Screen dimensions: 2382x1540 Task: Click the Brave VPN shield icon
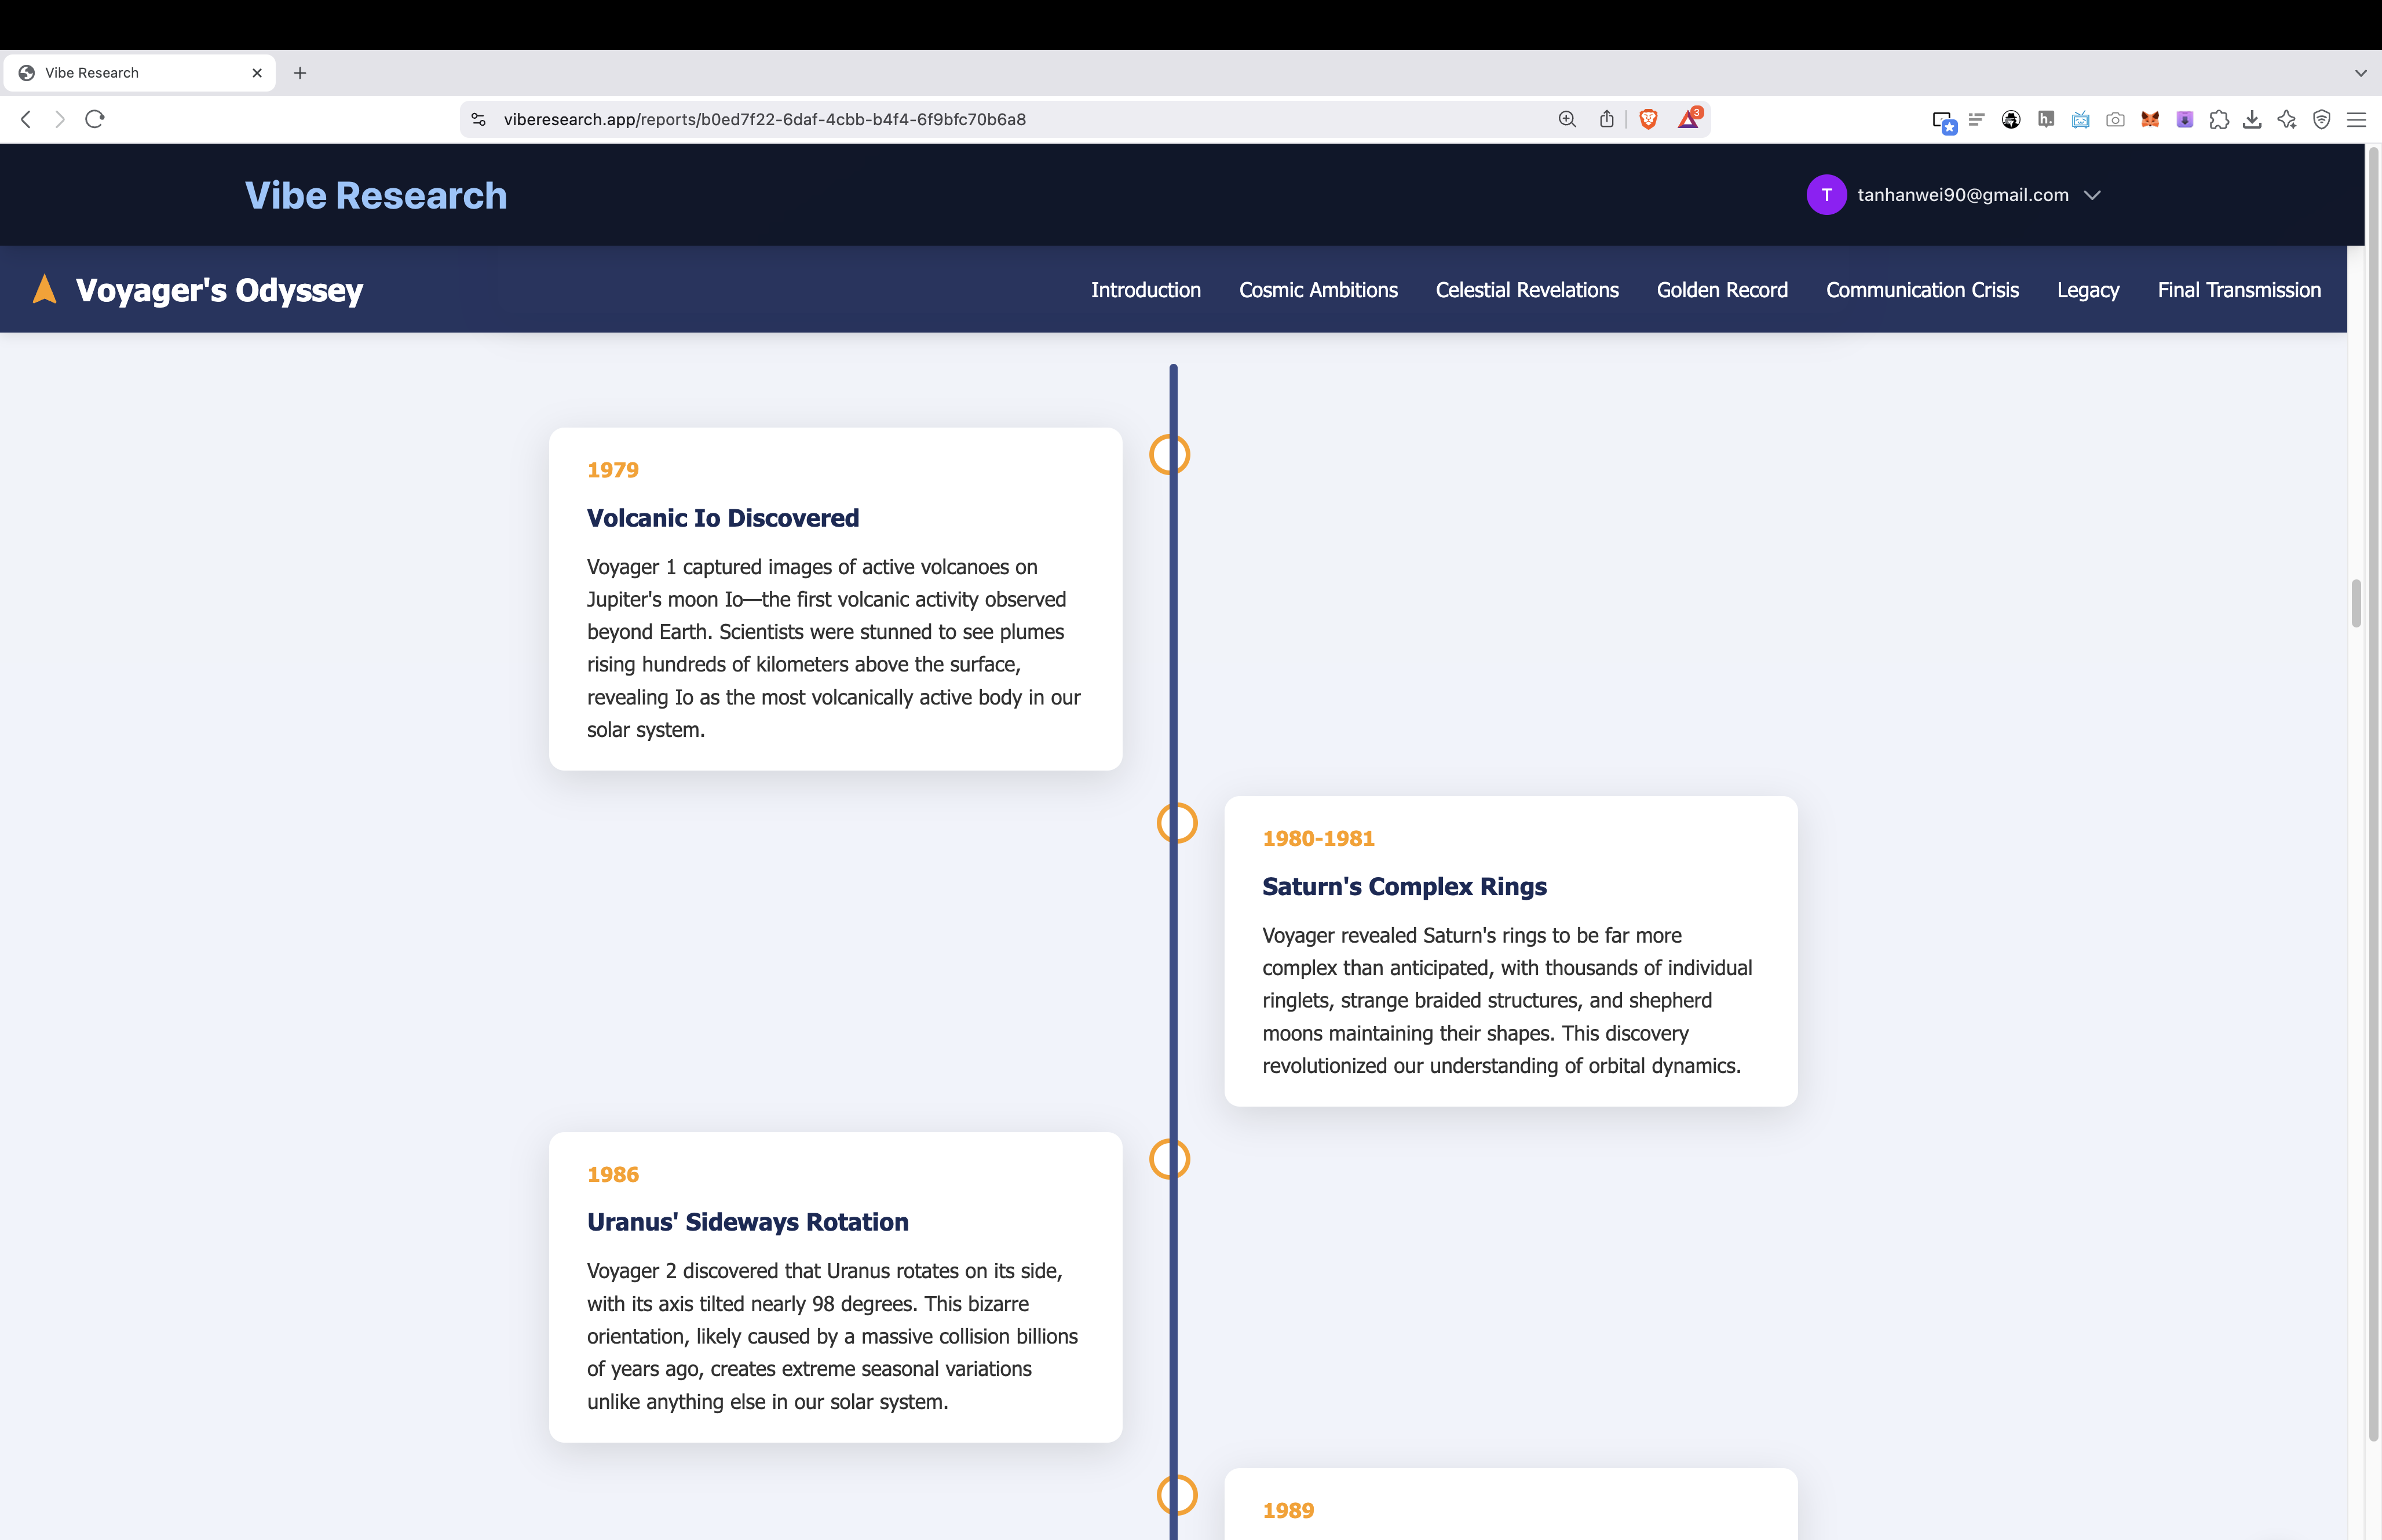click(x=2321, y=120)
